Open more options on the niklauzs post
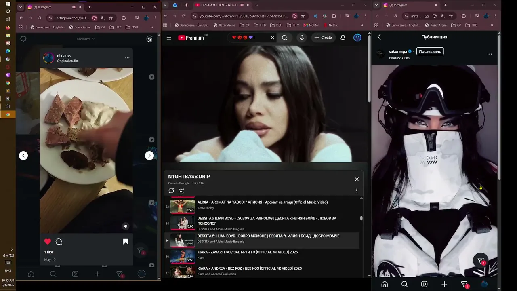Image resolution: width=517 pixels, height=291 pixels. (127, 58)
